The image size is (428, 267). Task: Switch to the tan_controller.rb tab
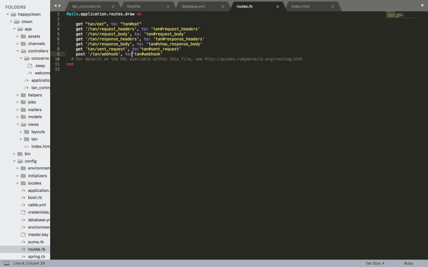[x=86, y=6]
